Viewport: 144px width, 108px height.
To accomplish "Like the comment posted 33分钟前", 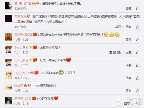I will pyautogui.click(x=138, y=9).
